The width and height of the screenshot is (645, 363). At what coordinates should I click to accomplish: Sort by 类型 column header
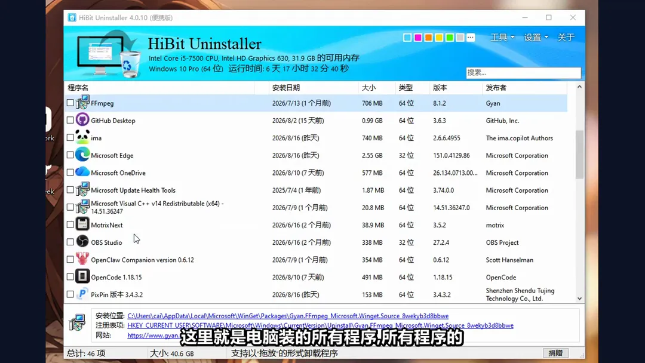[413, 88]
